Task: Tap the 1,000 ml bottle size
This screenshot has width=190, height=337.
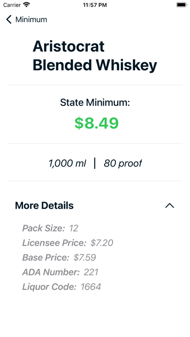Action: (67, 163)
